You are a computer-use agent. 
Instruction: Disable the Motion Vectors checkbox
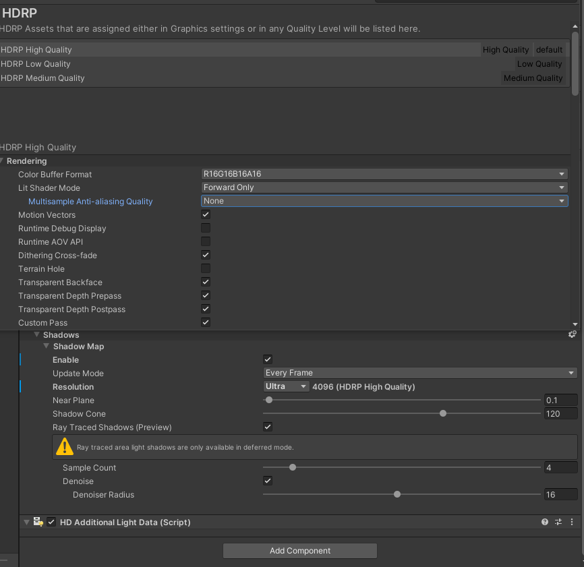point(206,214)
